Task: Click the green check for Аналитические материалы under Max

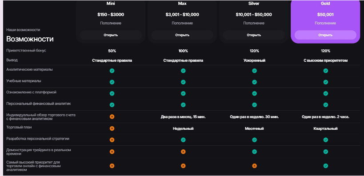Action: (x=183, y=71)
